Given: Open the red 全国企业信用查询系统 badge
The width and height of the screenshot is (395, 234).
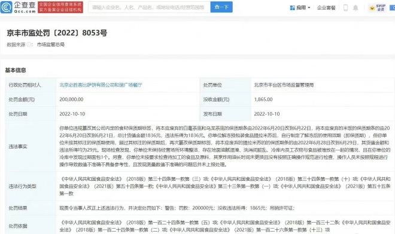Looking at the screenshot, I should [60, 7].
